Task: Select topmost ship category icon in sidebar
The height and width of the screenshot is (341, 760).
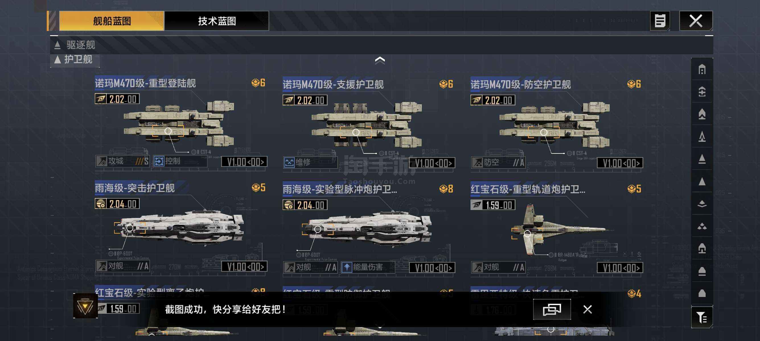Action: pos(702,70)
